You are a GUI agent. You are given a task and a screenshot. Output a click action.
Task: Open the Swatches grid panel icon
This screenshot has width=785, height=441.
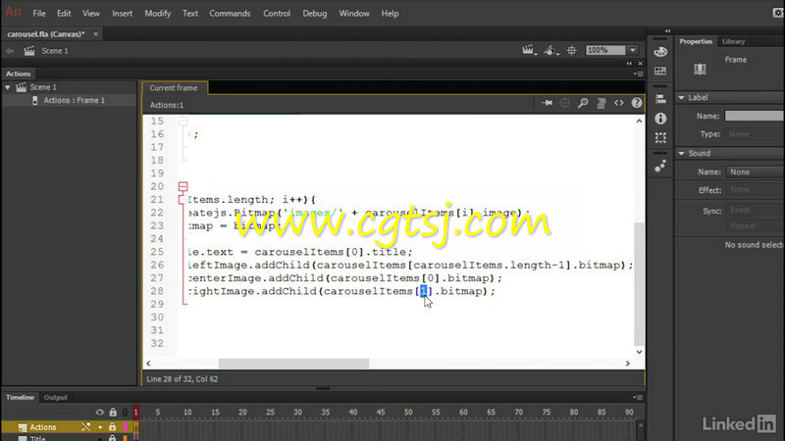(x=660, y=71)
